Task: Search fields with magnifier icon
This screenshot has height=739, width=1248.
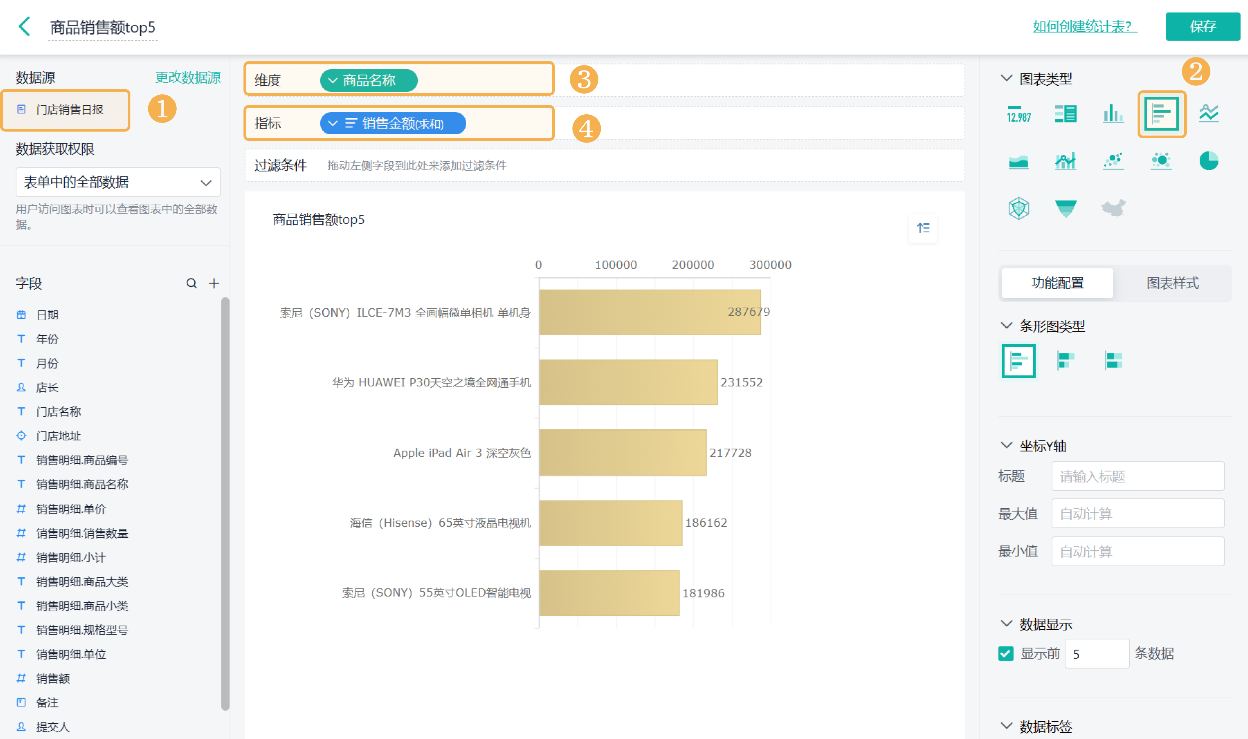Action: coord(191,283)
